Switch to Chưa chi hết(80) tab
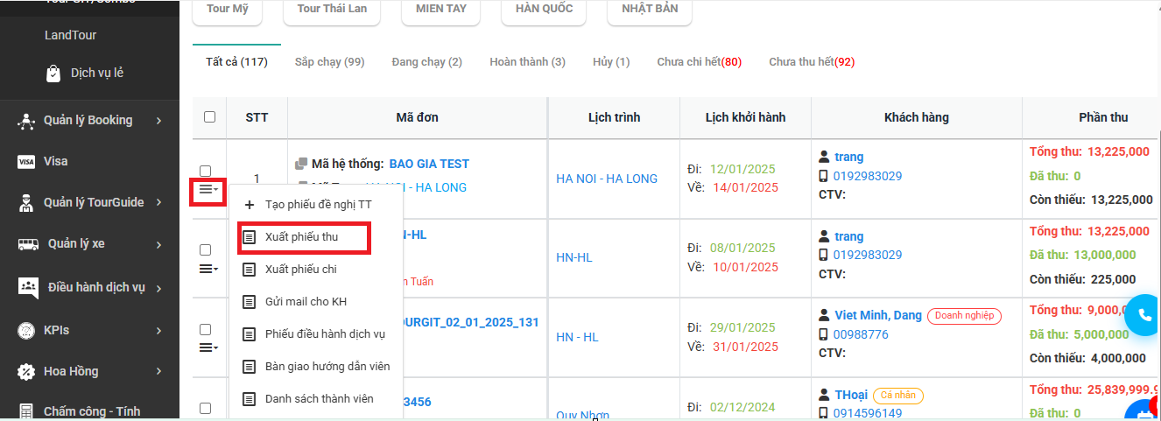 coord(700,62)
